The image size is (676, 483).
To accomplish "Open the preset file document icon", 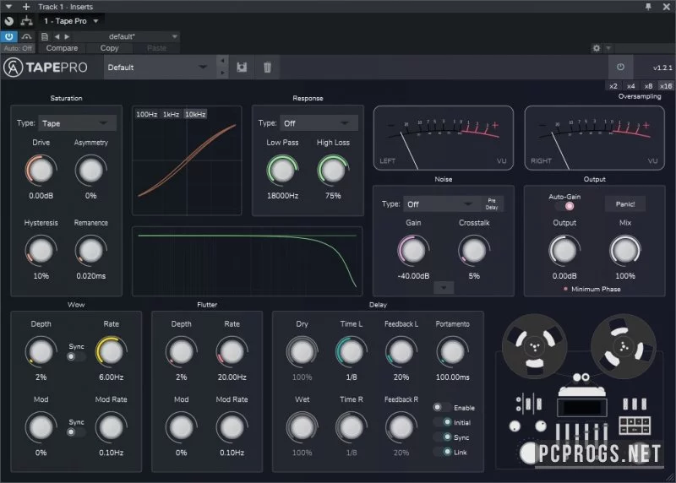I will point(45,36).
